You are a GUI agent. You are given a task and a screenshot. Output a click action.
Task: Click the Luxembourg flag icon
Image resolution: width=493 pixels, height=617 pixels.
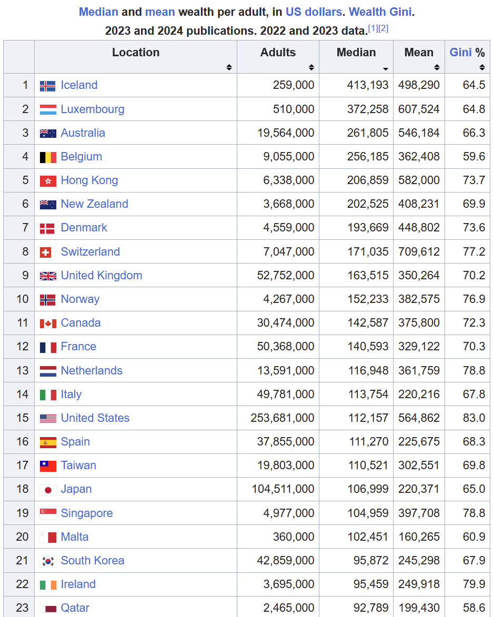coord(47,110)
